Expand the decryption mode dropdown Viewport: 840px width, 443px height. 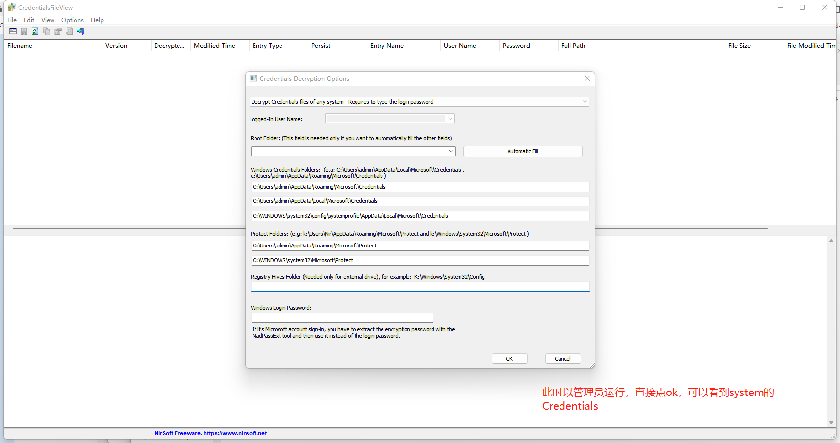(x=585, y=102)
